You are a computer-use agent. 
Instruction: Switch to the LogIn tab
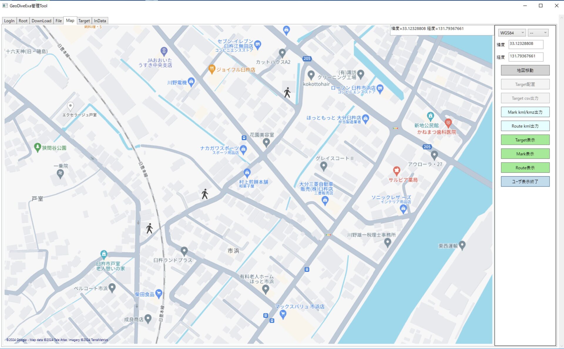tap(9, 21)
